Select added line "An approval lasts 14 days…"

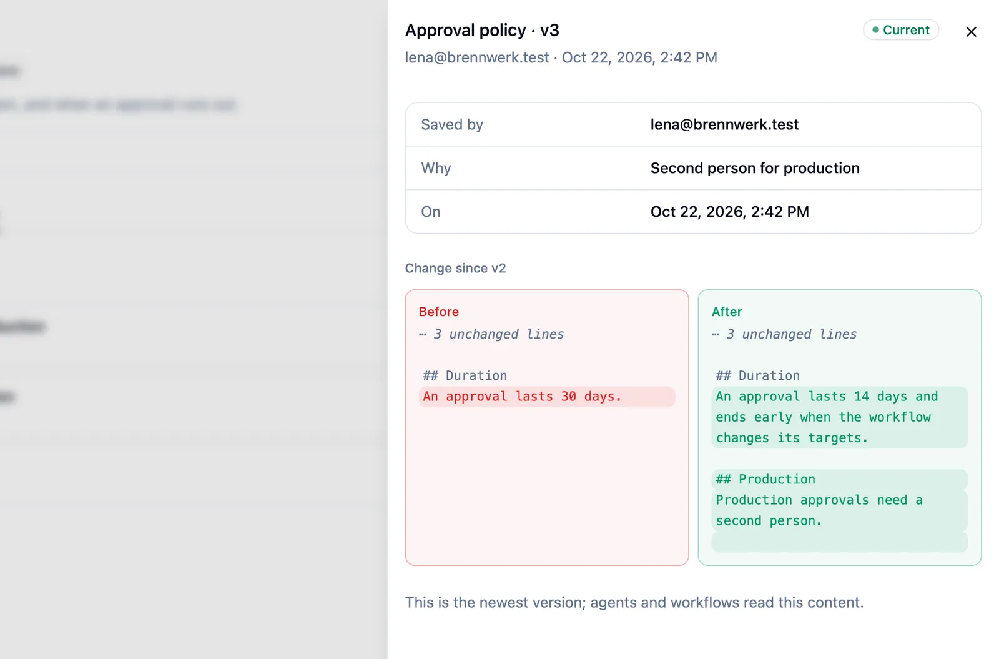point(840,417)
